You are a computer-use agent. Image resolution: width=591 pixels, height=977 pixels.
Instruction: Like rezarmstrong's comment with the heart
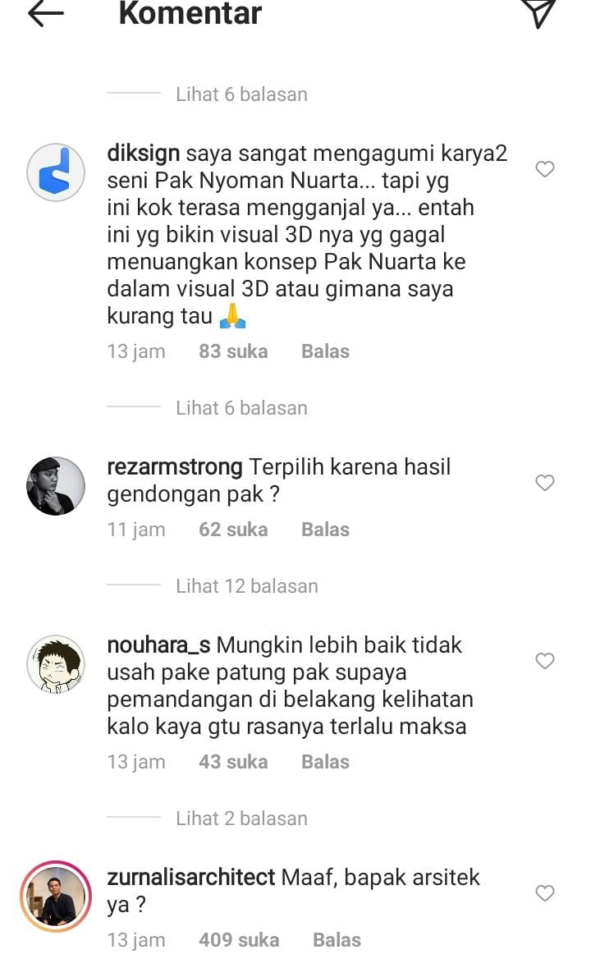(545, 482)
